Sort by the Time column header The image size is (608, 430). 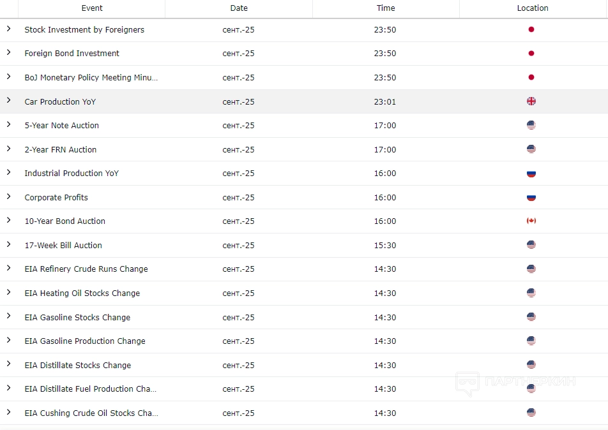click(x=386, y=8)
